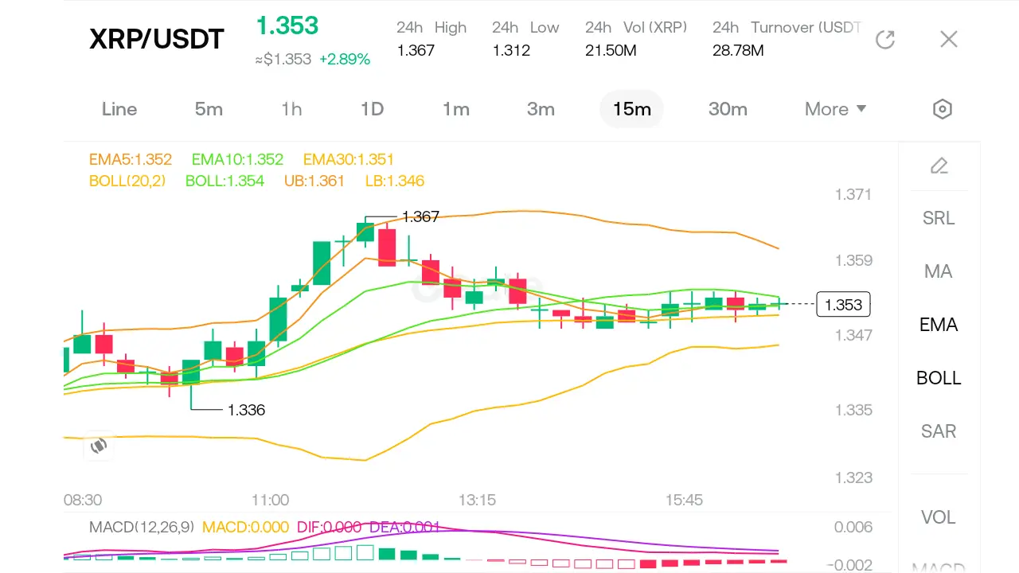Screen dimensions: 1019x573
Task: Click the MACD(12,26,9) indicator label
Action: coord(142,527)
